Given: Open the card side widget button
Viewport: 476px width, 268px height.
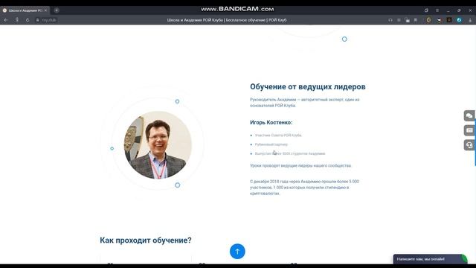Looking at the screenshot, I should point(469,130).
